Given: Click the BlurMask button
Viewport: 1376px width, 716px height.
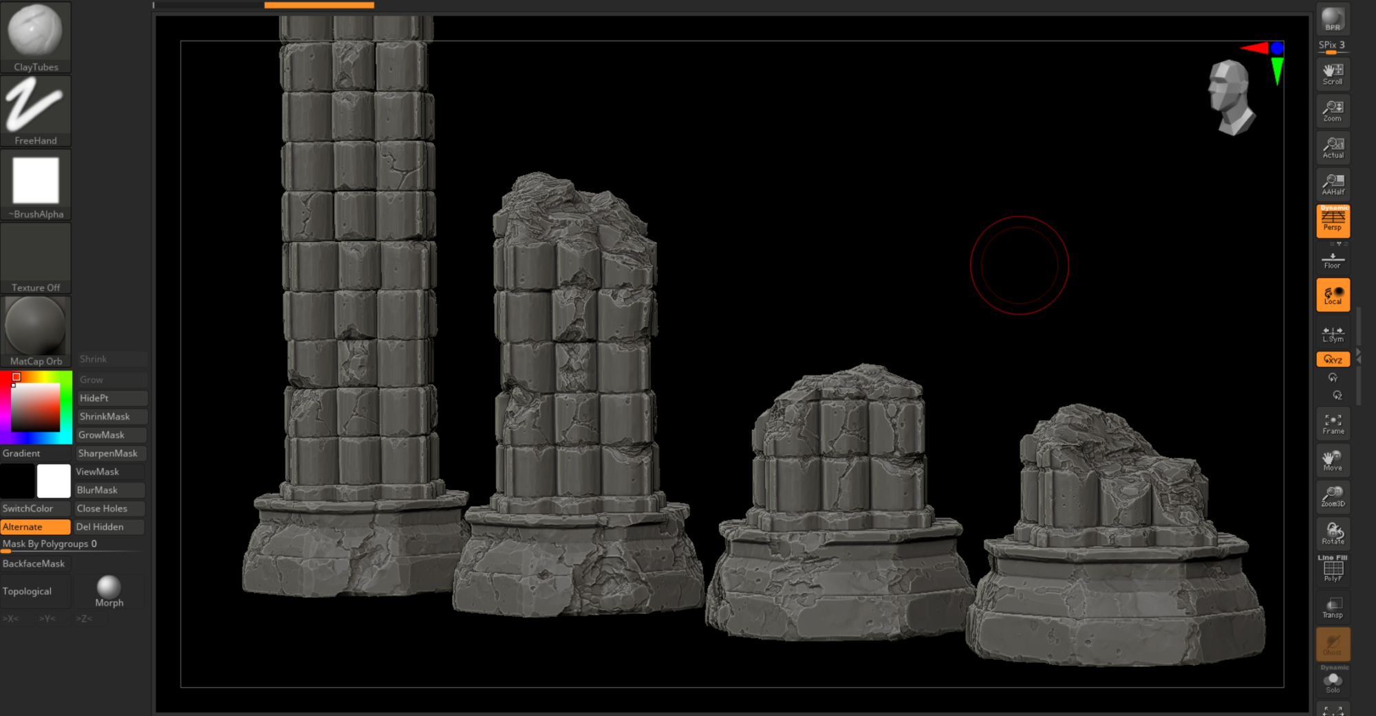Looking at the screenshot, I should (x=109, y=490).
